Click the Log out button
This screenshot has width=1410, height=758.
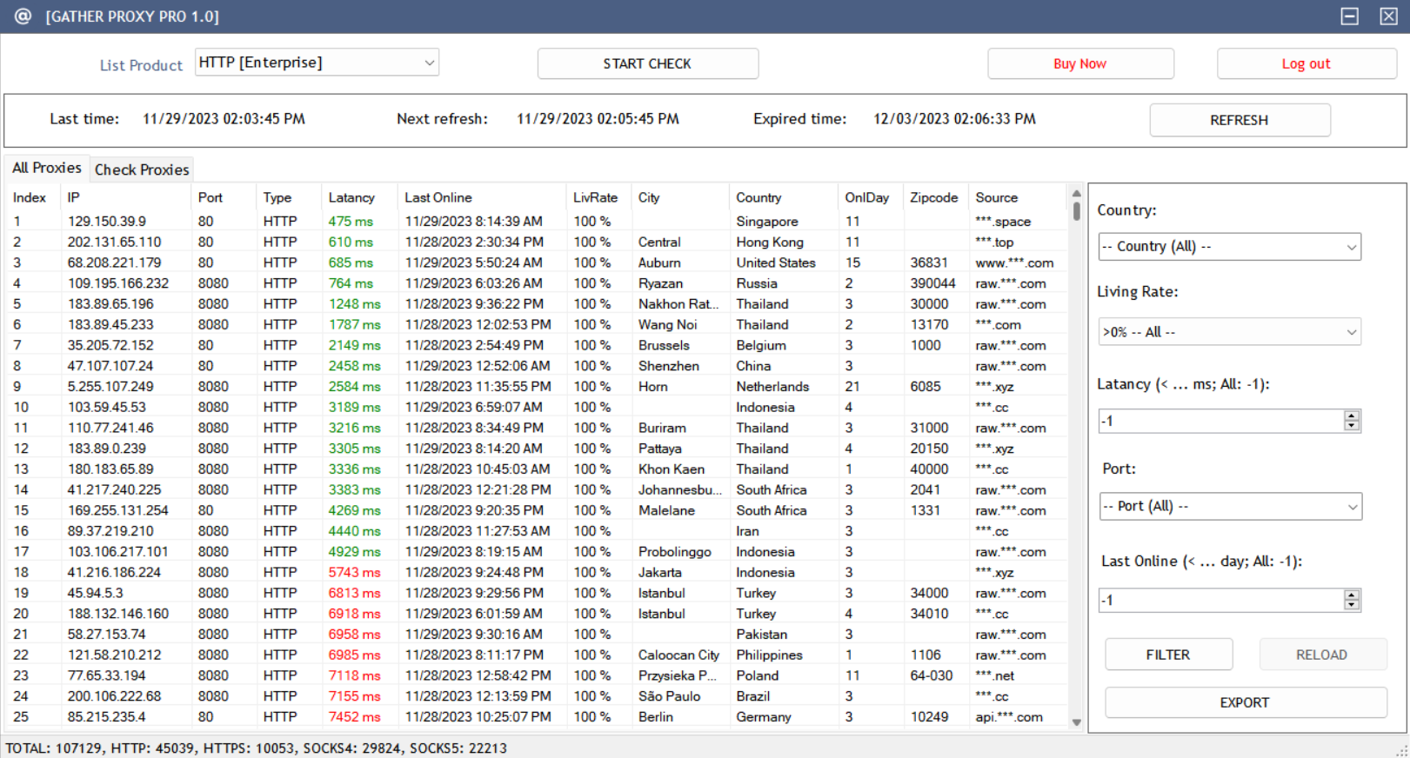click(x=1306, y=63)
